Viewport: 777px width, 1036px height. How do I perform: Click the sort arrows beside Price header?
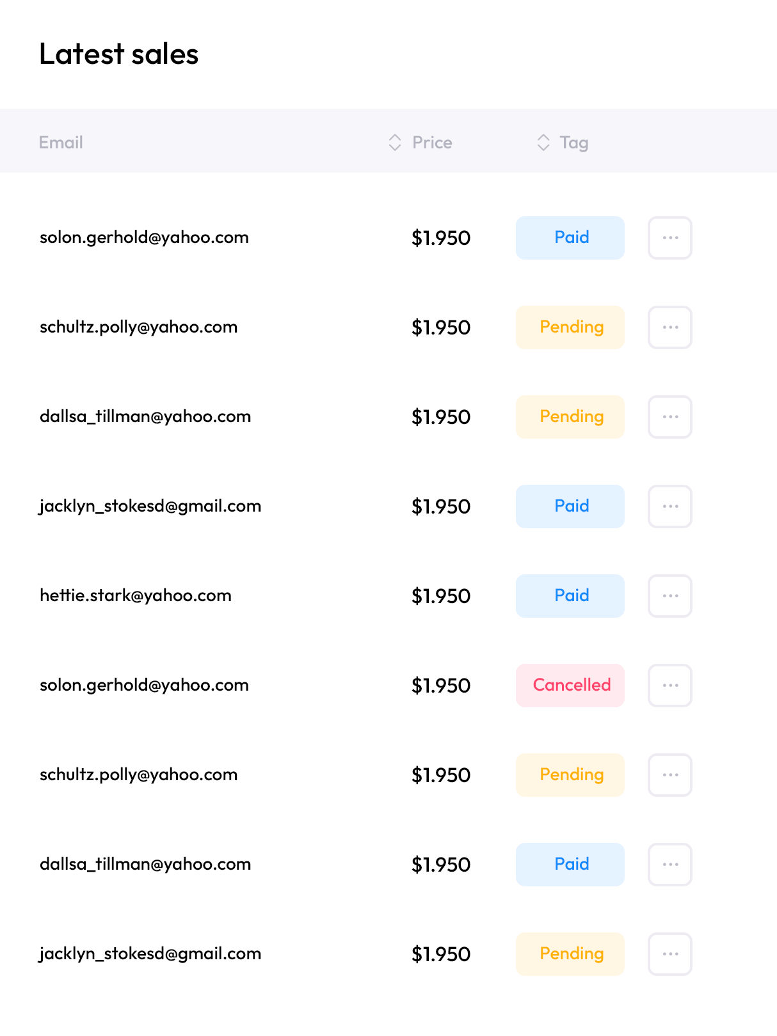(395, 143)
